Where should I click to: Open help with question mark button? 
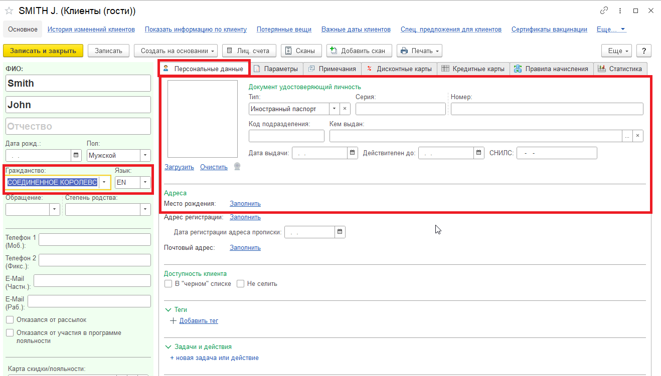(643, 51)
